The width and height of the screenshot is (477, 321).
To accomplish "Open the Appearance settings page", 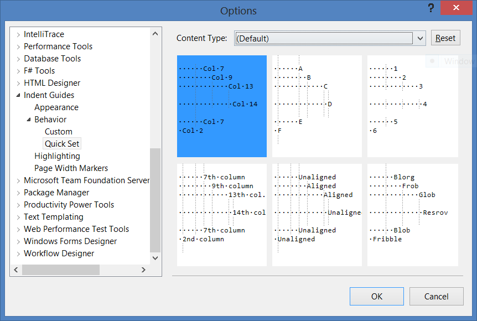I will point(56,107).
